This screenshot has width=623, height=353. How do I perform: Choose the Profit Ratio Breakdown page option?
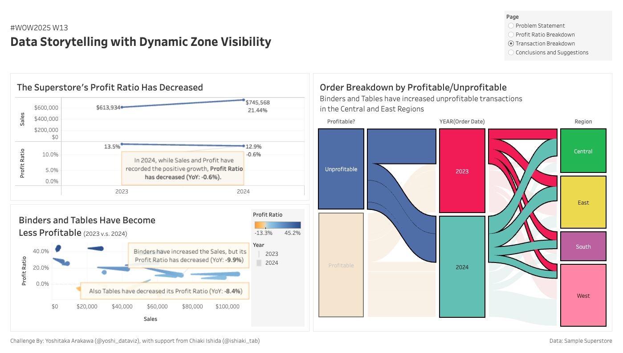(511, 35)
